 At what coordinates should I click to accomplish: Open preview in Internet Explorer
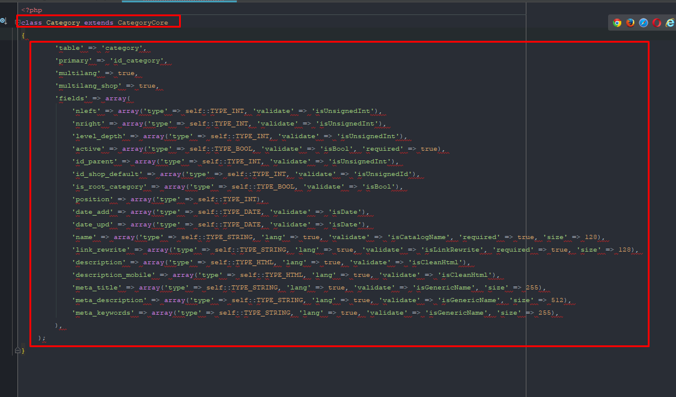tap(670, 22)
